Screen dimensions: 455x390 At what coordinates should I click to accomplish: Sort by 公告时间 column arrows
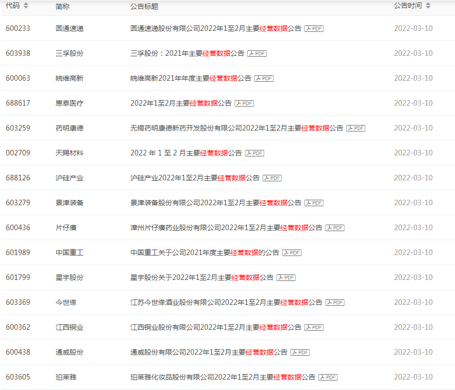[x=428, y=6]
